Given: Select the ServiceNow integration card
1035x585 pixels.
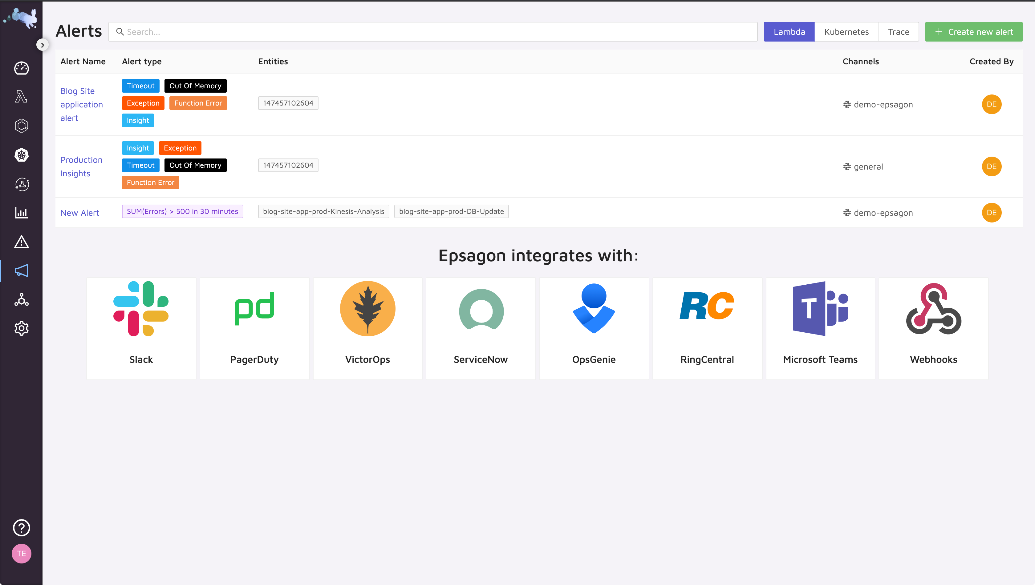Looking at the screenshot, I should pyautogui.click(x=481, y=329).
